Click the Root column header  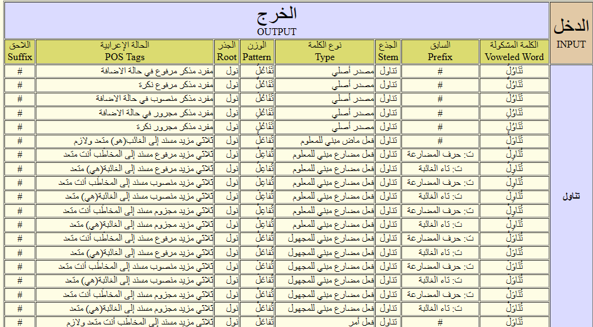(x=227, y=51)
